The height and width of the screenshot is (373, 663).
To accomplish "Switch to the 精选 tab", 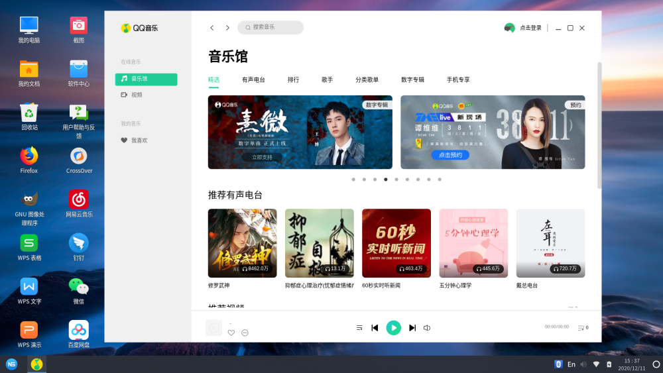I will [213, 80].
